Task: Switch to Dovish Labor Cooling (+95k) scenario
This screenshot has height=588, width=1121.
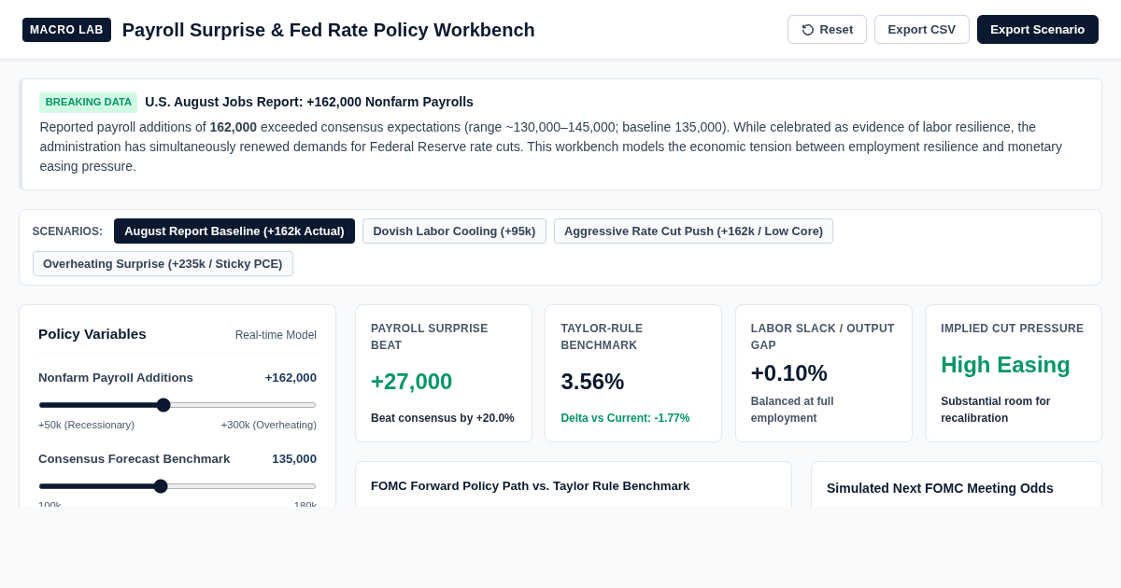Action: pos(454,231)
